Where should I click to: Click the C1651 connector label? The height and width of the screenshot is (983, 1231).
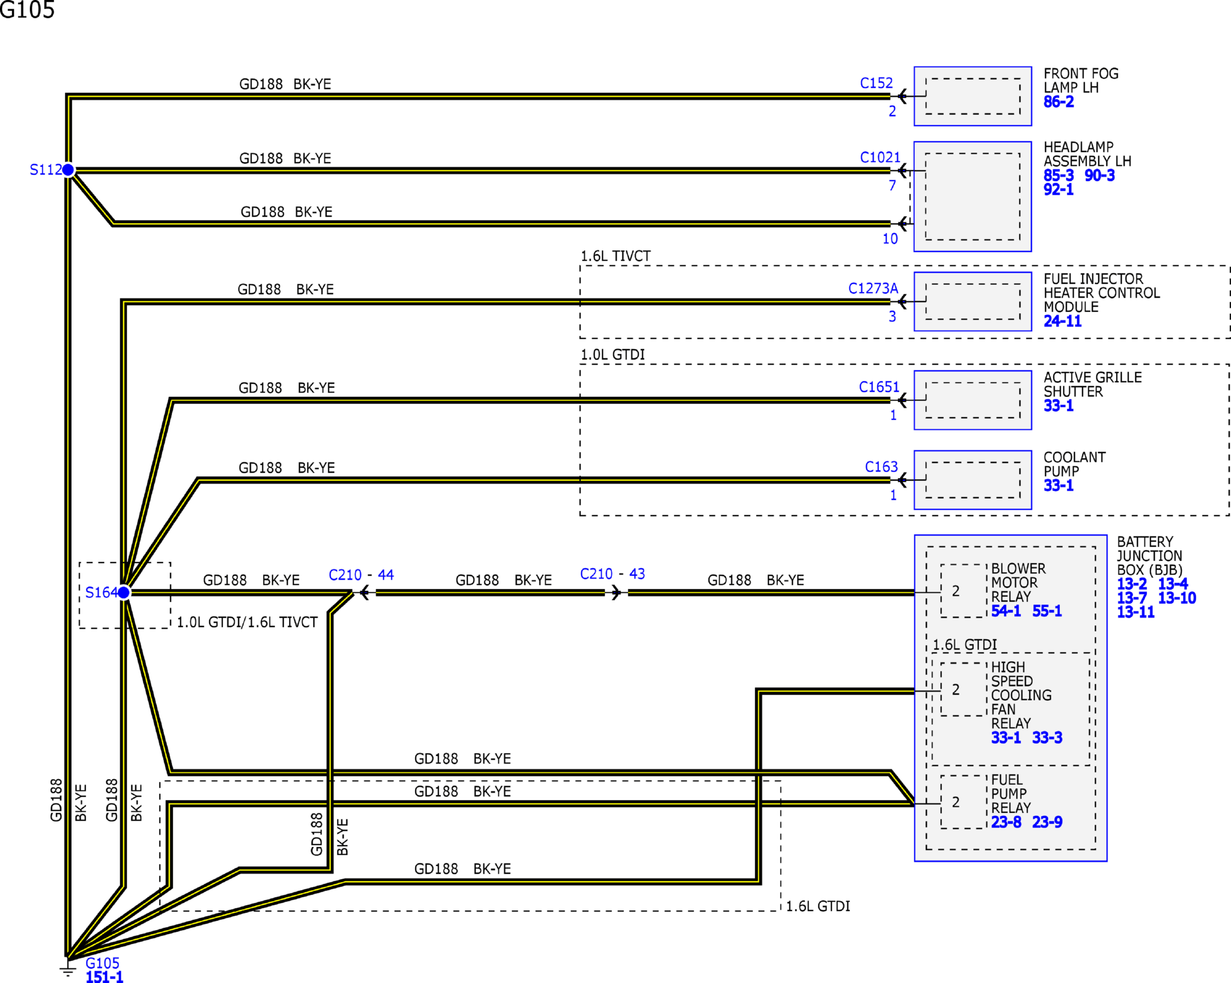coord(878,387)
